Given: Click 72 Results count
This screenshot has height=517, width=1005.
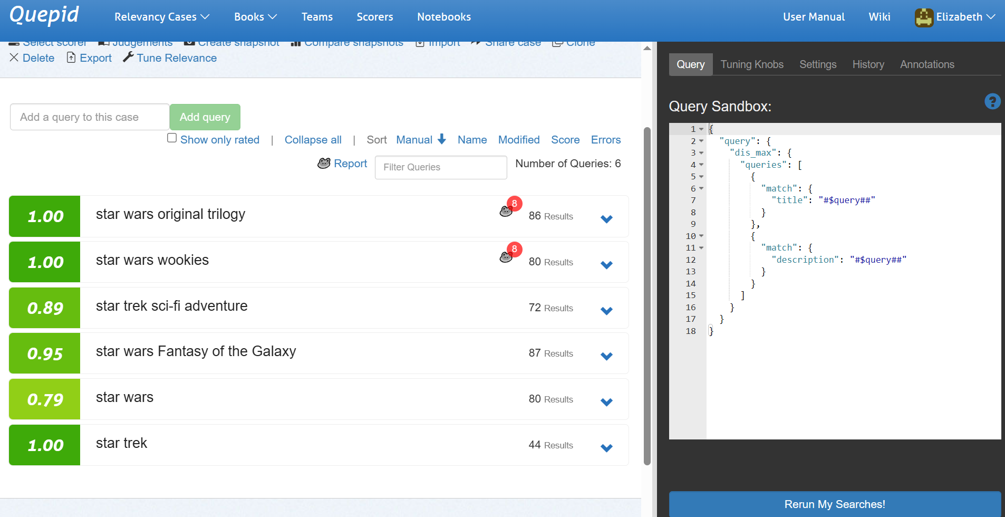Looking at the screenshot, I should point(550,308).
